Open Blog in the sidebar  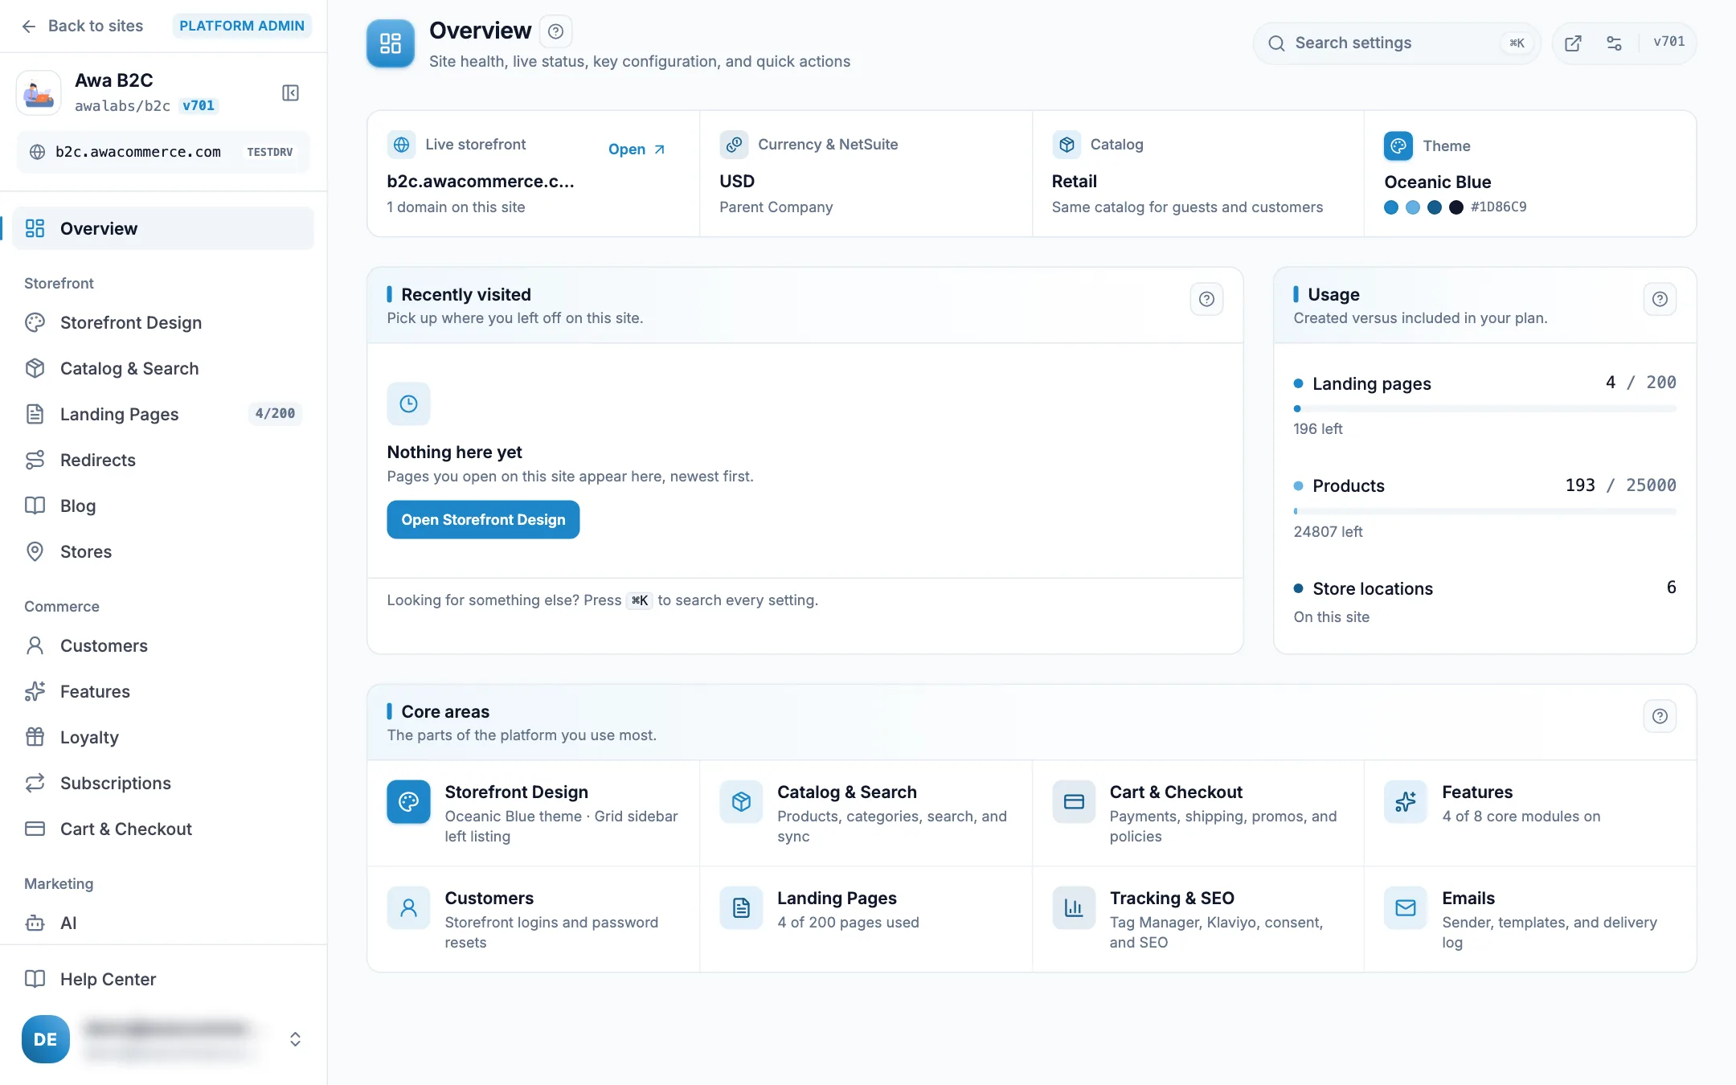[163, 506]
